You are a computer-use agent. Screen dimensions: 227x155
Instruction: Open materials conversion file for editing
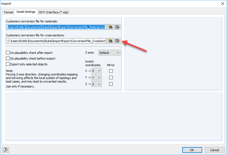click(117, 27)
